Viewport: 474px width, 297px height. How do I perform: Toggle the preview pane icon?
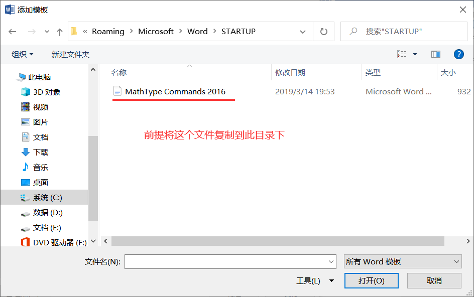pos(435,54)
